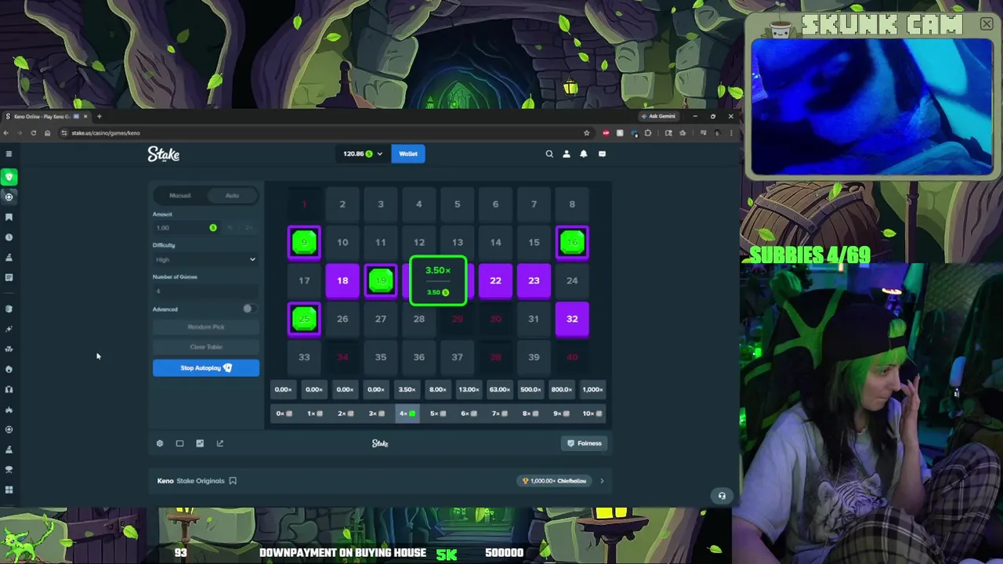Screen dimensions: 1003x564
Task: Select keno tile 5
Action: pyautogui.click(x=458, y=204)
